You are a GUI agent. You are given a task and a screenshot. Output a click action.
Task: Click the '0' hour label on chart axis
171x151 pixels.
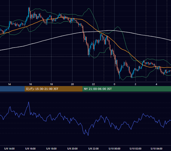[x=114, y=84]
